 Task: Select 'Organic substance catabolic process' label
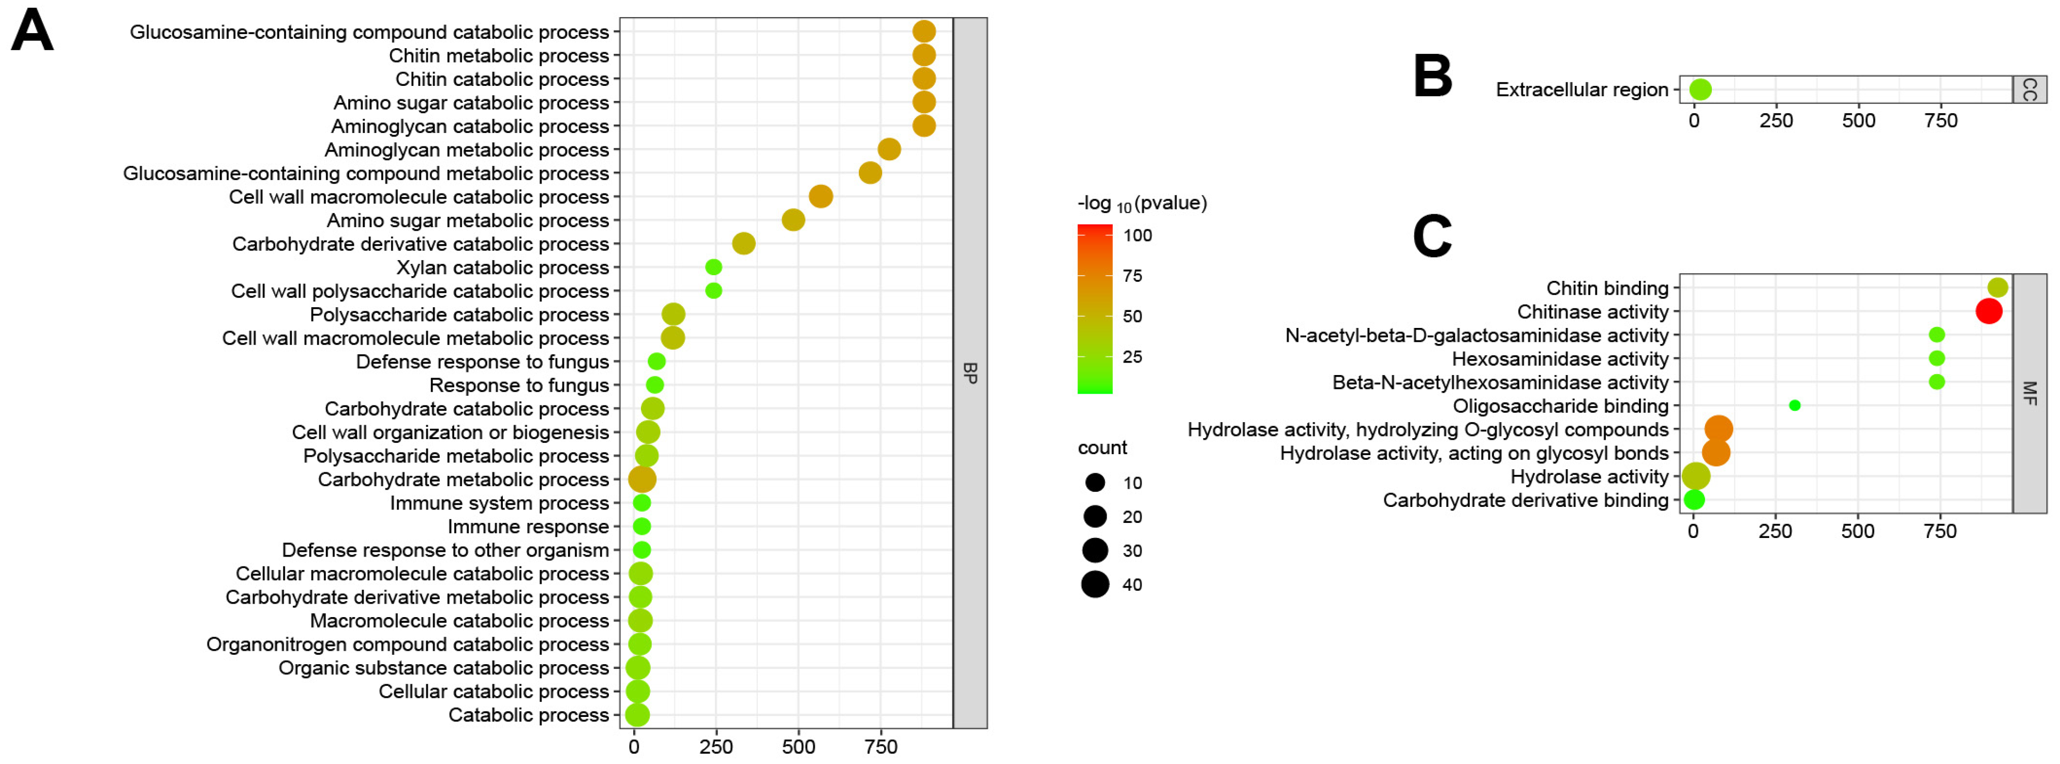444,668
